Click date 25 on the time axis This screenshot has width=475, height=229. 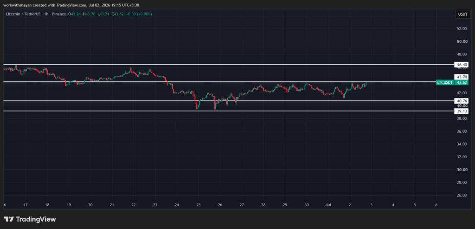click(x=199, y=205)
